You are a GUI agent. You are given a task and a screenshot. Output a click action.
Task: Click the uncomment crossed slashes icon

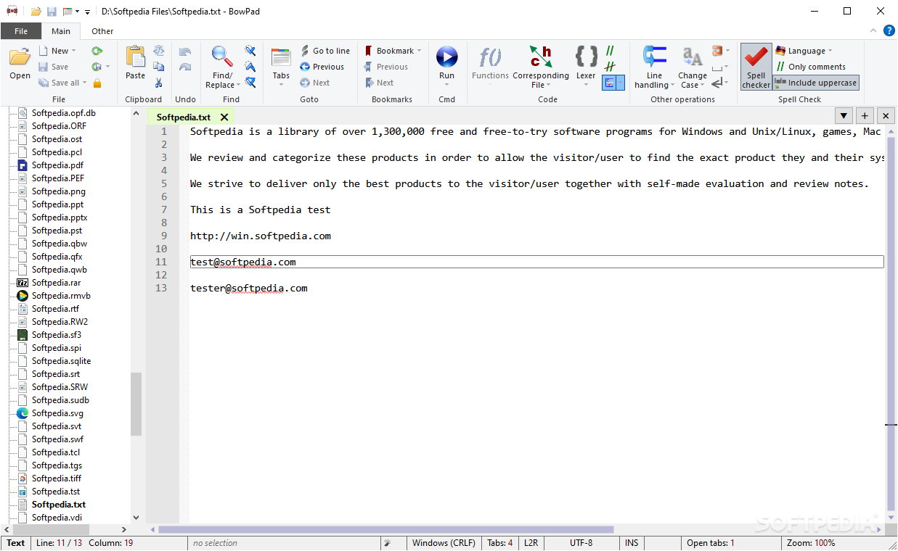pos(610,67)
